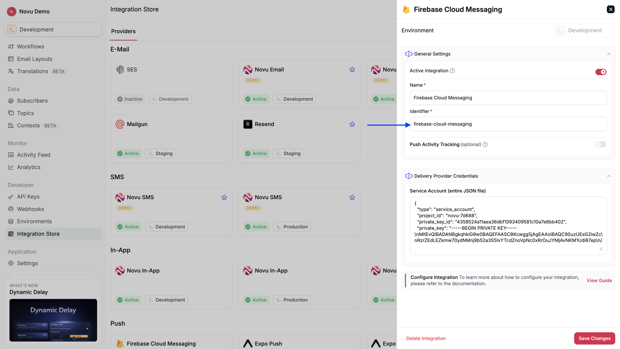Screen dimensions: 620x349
Task: Open Subscribers from the Data section
Action: [32, 101]
